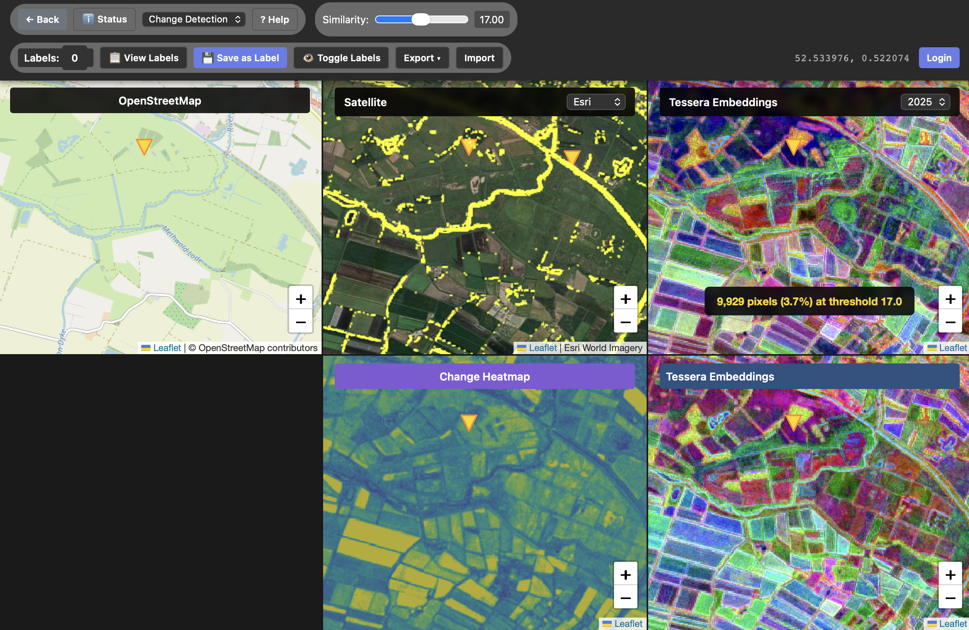Click Save as Label button
Viewport: 969px width, 630px height.
[x=240, y=58]
